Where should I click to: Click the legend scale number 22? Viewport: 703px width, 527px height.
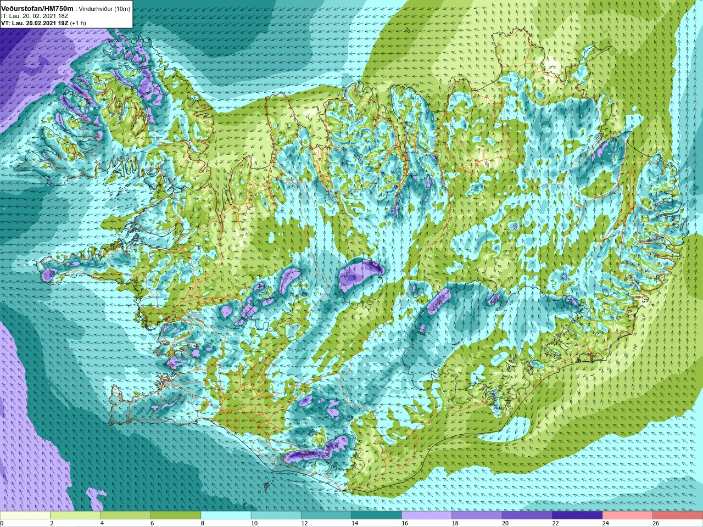pyautogui.click(x=555, y=523)
